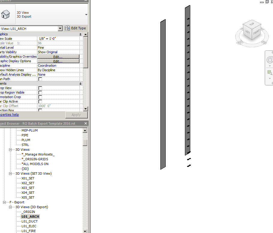Image resolution: width=273 pixels, height=233 pixels.
Task: Enable the Crop View checkbox
Action: [40, 88]
